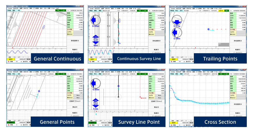Click OK indicator in General Continuous window

coord(64,10)
